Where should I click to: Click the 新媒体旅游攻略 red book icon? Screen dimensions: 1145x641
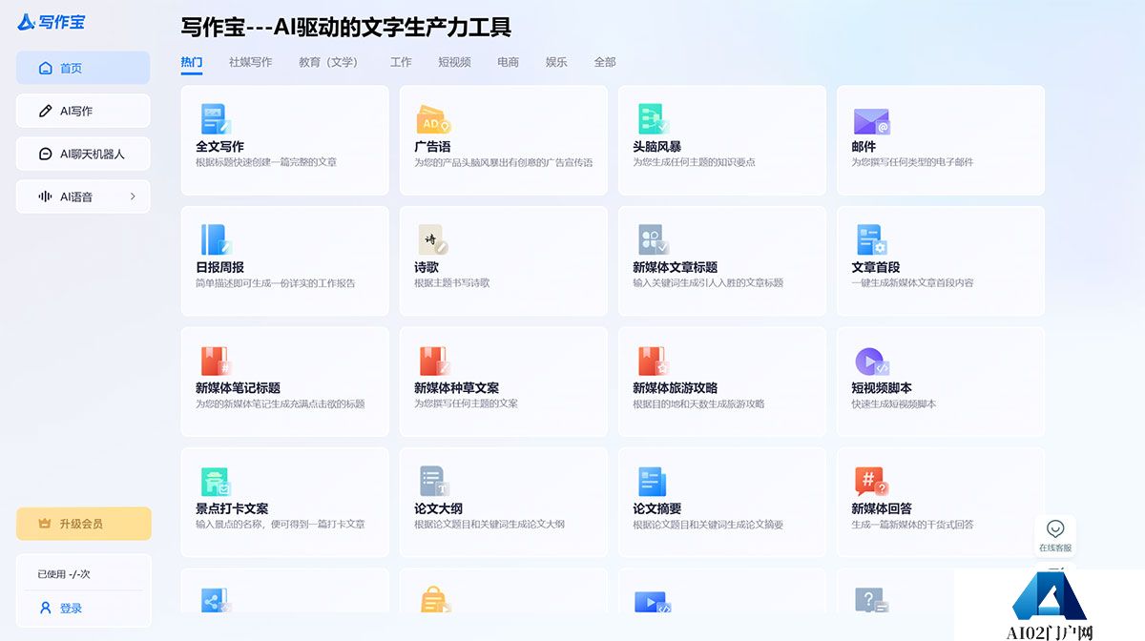[x=653, y=361]
